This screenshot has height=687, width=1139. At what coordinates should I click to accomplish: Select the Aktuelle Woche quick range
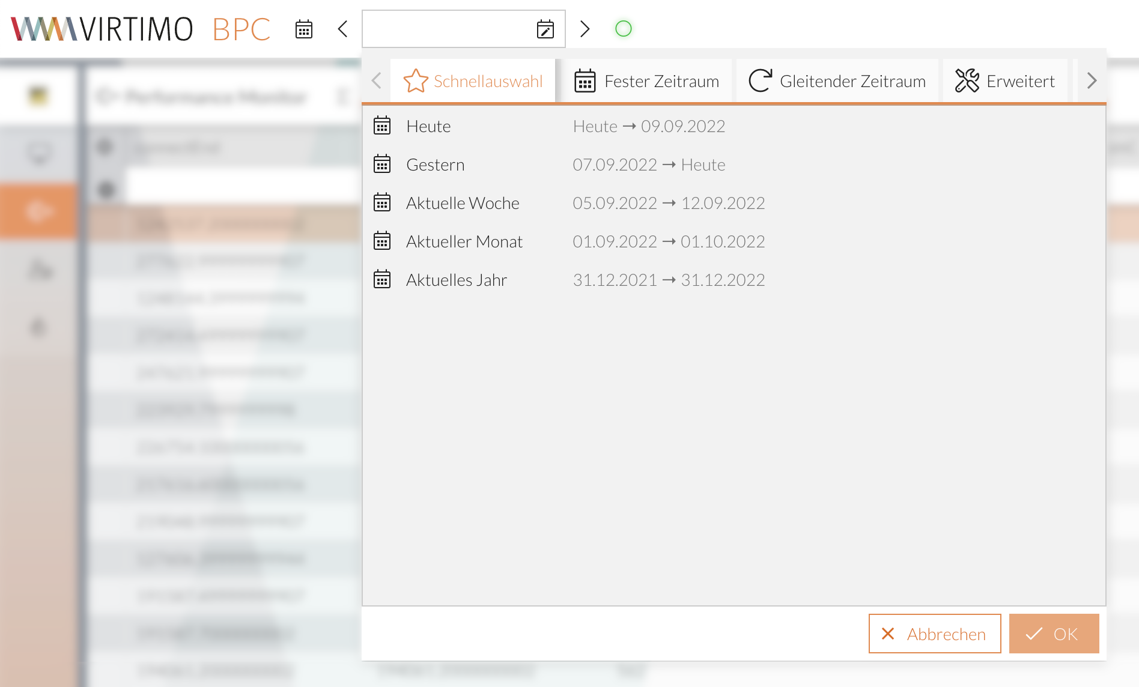pyautogui.click(x=463, y=203)
